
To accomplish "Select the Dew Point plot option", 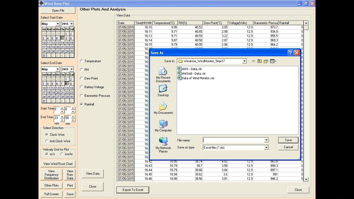I will pos(81,78).
